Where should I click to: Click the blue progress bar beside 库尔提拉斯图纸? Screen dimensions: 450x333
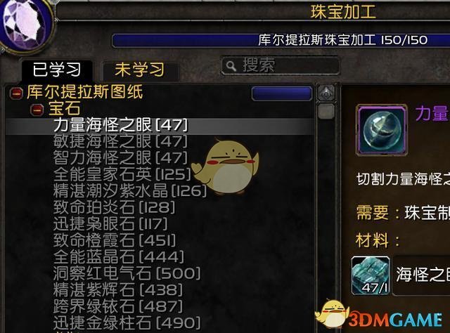click(x=282, y=93)
